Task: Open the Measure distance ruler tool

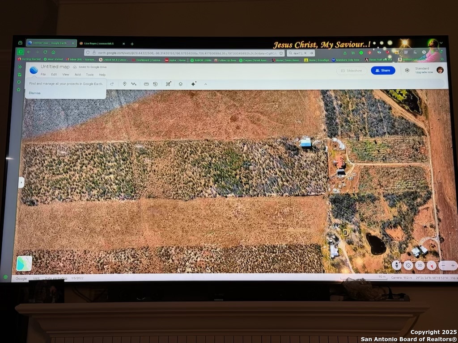Action: 146,84
